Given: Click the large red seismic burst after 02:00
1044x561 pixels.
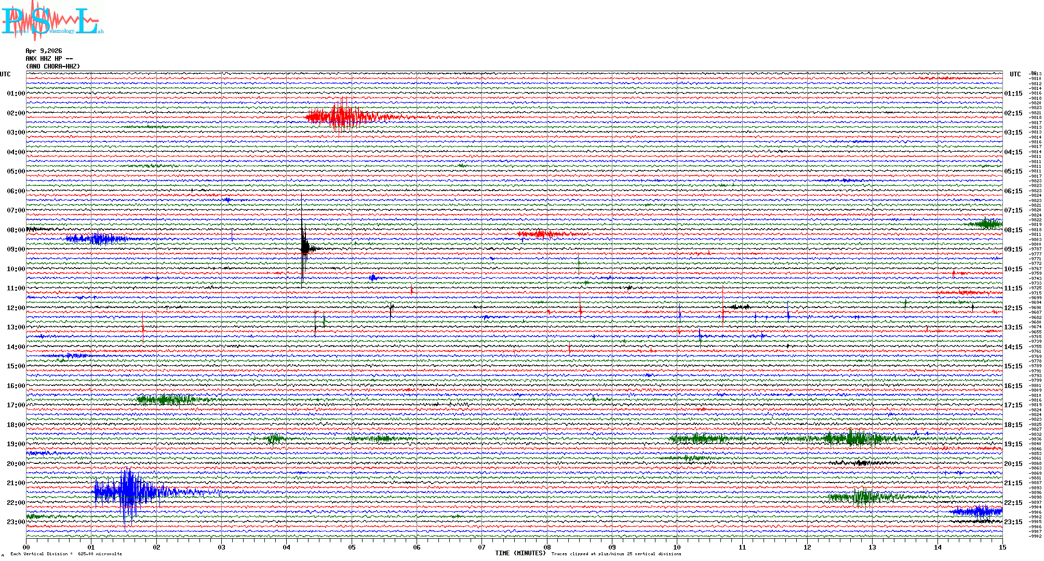Looking at the screenshot, I should pos(340,117).
